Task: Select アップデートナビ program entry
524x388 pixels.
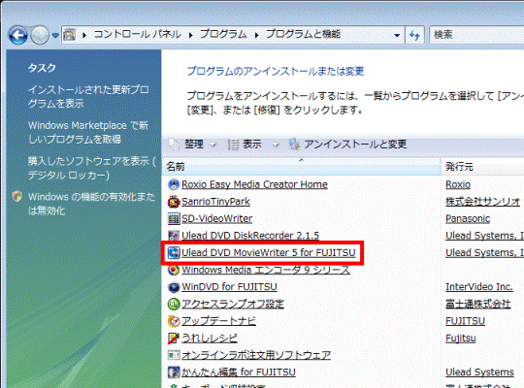Action: point(218,321)
